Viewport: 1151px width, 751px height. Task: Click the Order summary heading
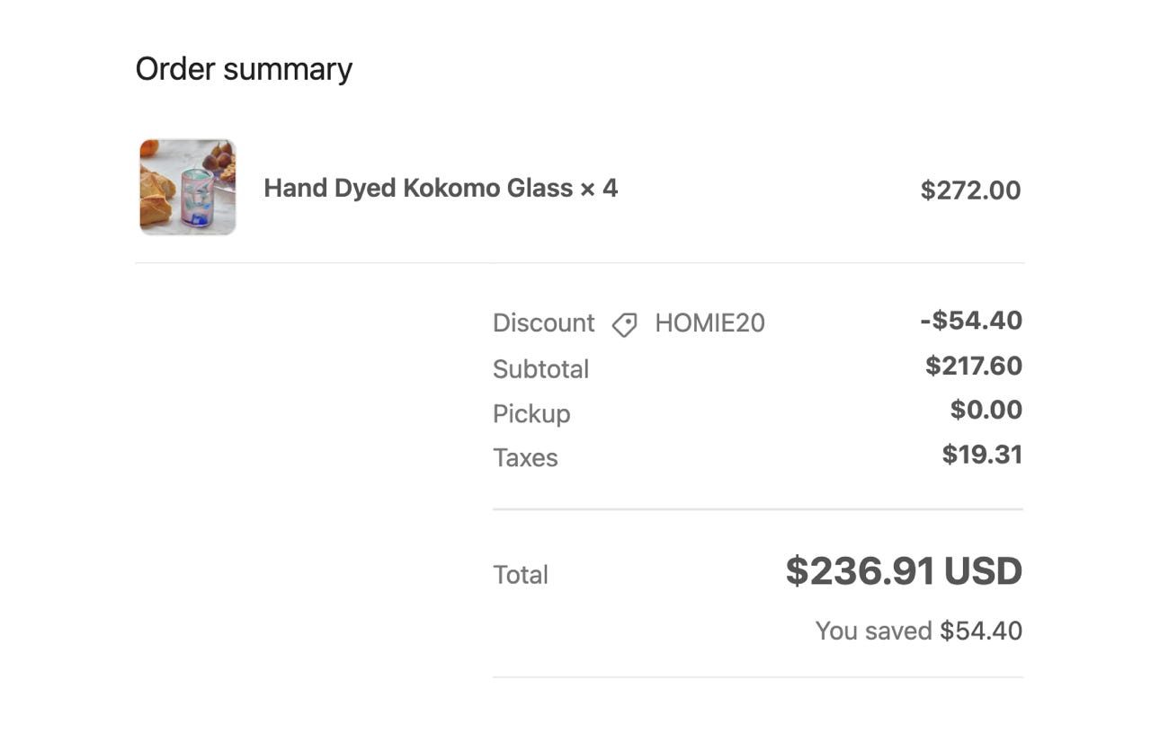coord(244,69)
